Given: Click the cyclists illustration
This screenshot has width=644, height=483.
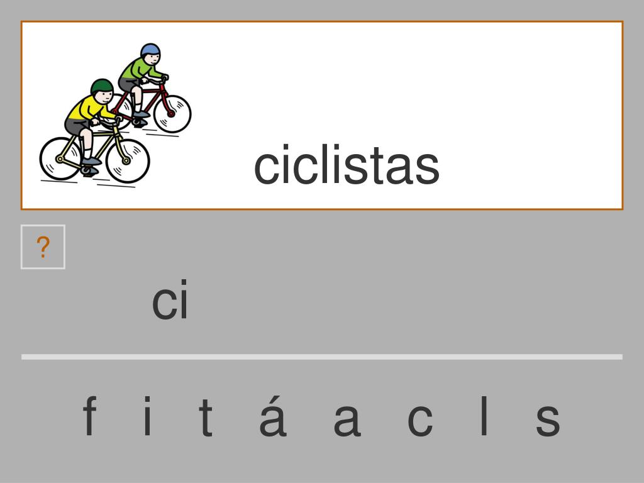Looking at the screenshot, I should click(x=116, y=115).
